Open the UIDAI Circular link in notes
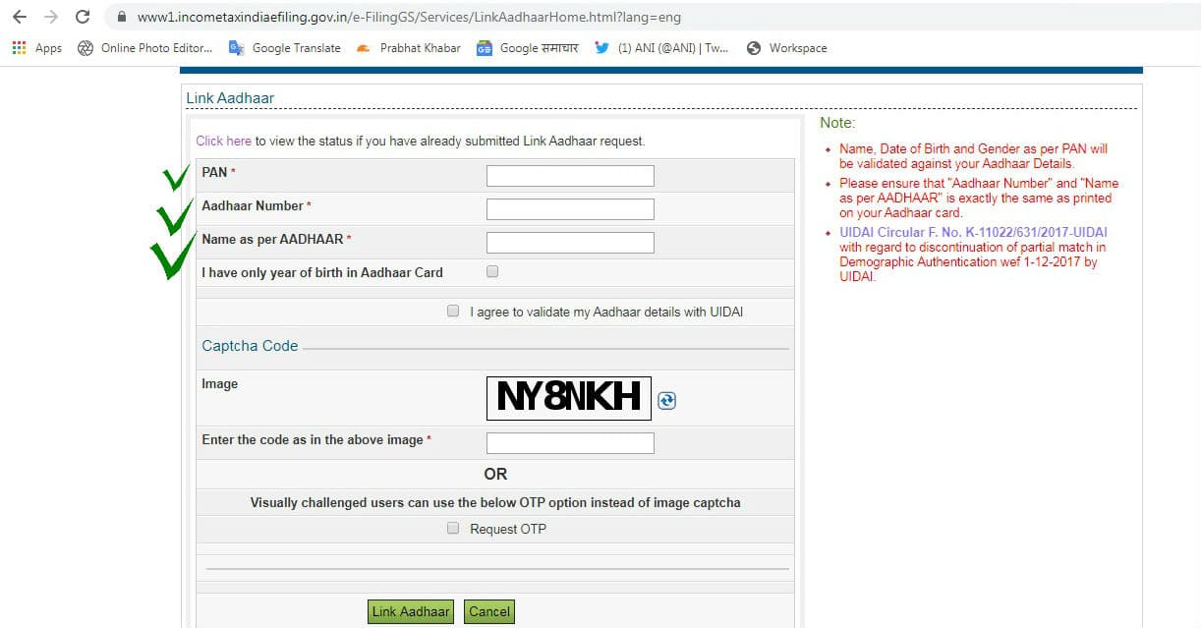Viewport: 1201px width, 628px height. click(972, 233)
